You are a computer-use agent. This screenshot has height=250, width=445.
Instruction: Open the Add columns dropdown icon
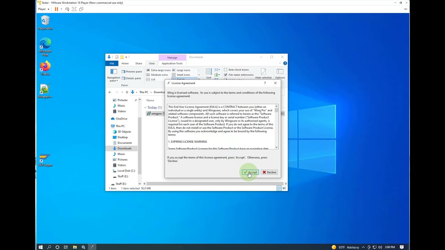(217, 75)
